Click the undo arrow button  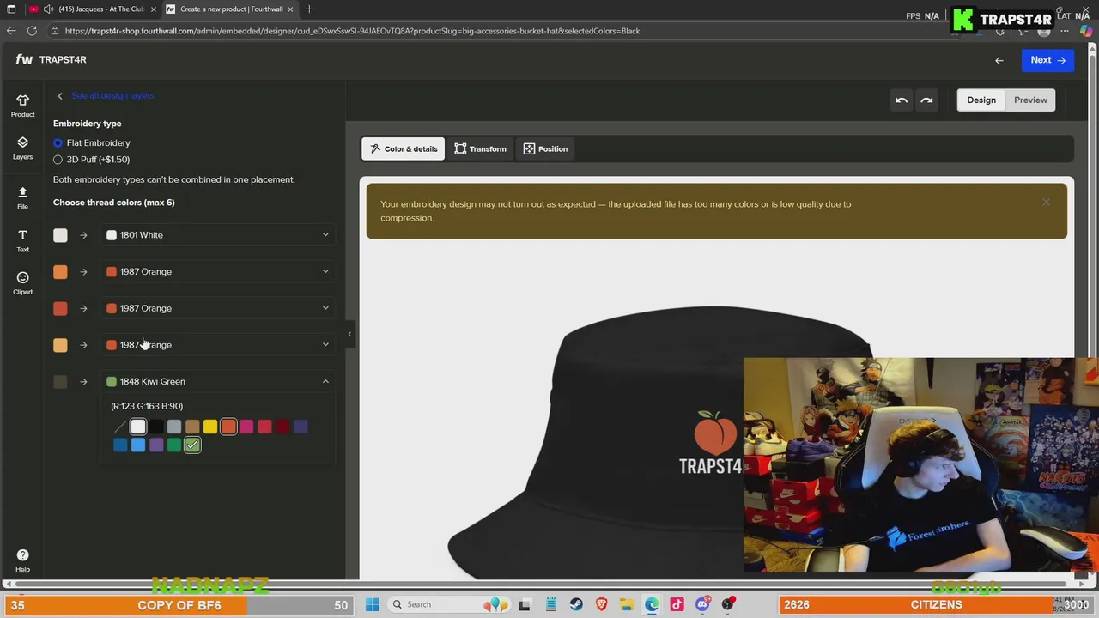point(901,100)
